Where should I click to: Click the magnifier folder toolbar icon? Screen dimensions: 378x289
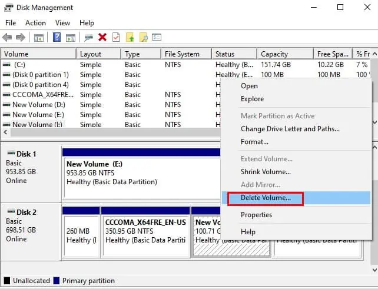[x=144, y=37]
